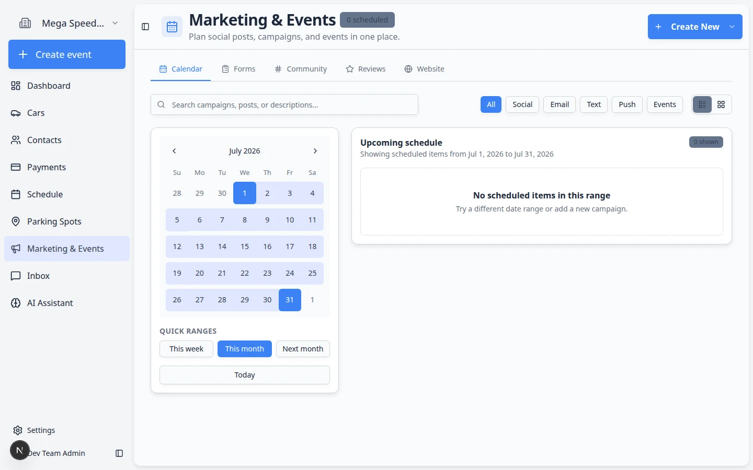Switch to list view
Image resolution: width=753 pixels, height=470 pixels.
pos(702,104)
